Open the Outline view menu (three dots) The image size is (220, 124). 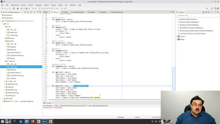(x=212, y=12)
